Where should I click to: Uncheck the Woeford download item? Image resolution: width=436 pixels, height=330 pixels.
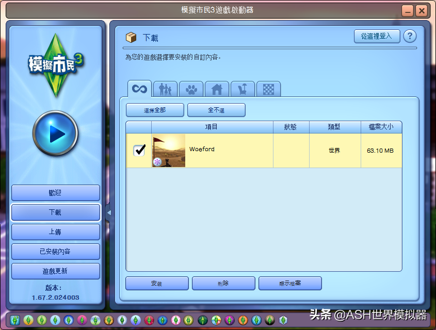click(x=138, y=150)
